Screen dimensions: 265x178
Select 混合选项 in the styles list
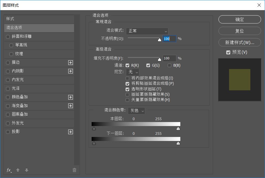click(x=39, y=28)
